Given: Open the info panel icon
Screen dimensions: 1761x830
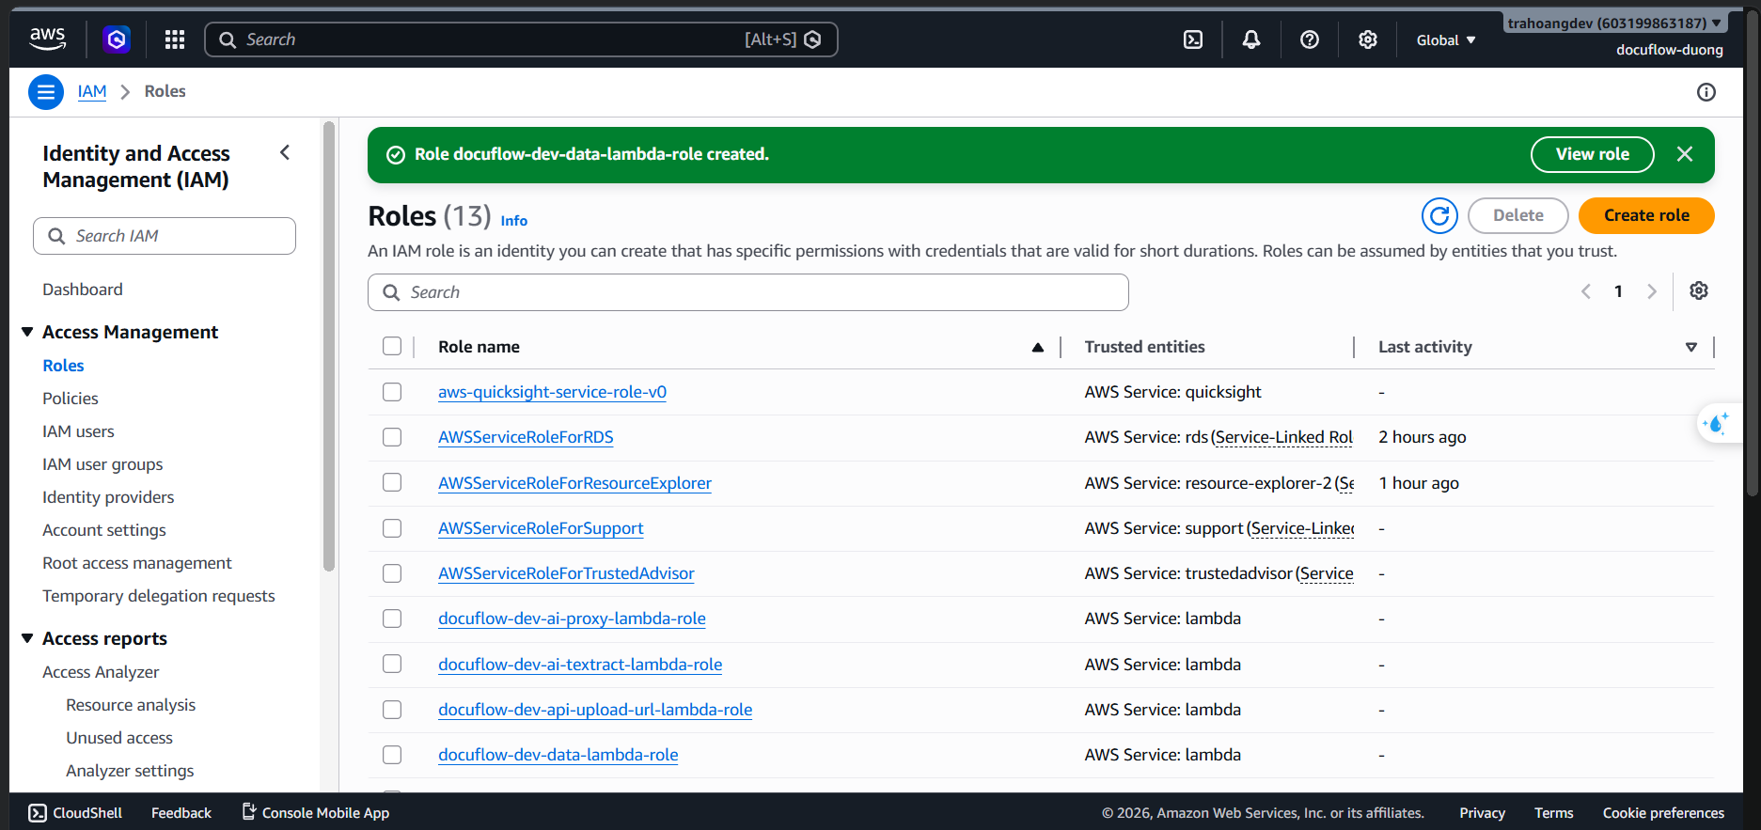Looking at the screenshot, I should (x=1706, y=92).
